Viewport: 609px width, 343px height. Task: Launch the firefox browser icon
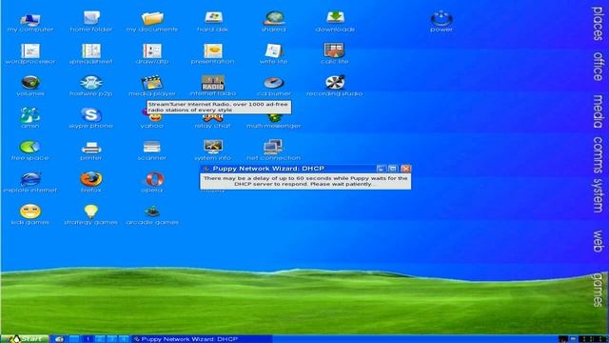pyautogui.click(x=91, y=179)
